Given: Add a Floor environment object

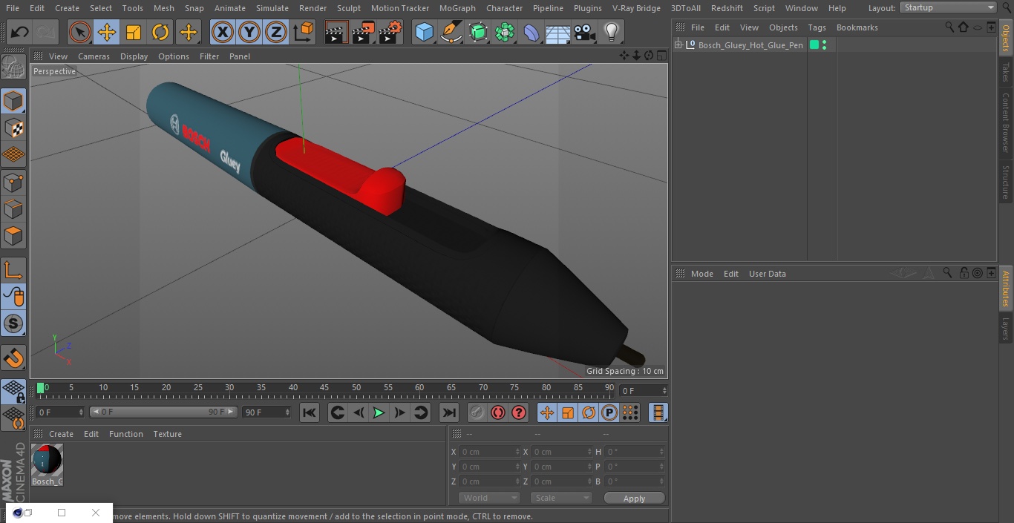Looking at the screenshot, I should (558, 32).
